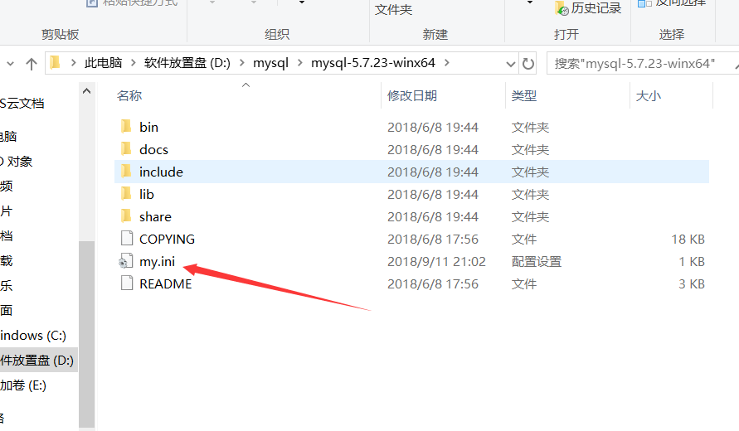This screenshot has width=739, height=431.
Task: Select 加卷 (E:) drive in sidebar
Action: tap(23, 385)
